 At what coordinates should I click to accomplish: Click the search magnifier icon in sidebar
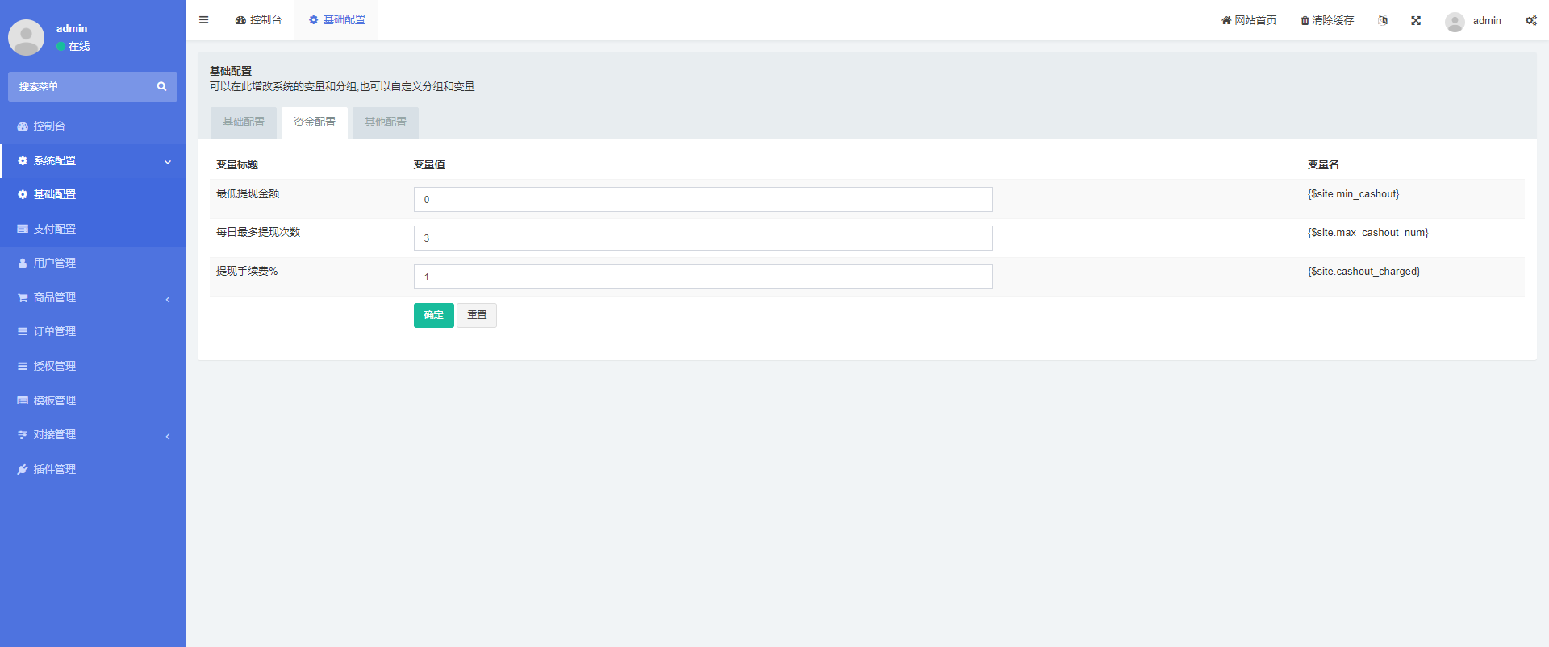click(x=161, y=86)
